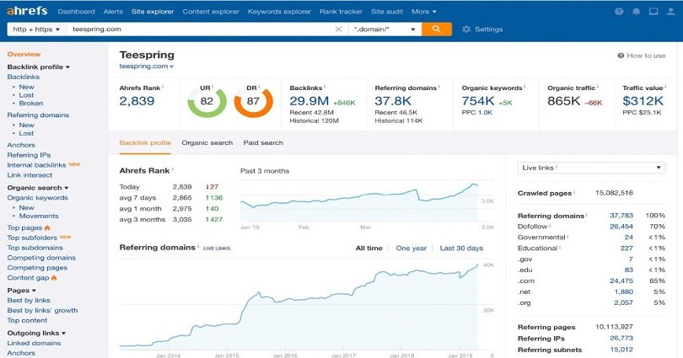Screen dimensions: 683x358
Task: Expand the More menu in top navigation
Action: 424,12
